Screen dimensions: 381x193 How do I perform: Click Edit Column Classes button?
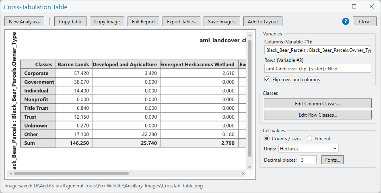pos(318,103)
